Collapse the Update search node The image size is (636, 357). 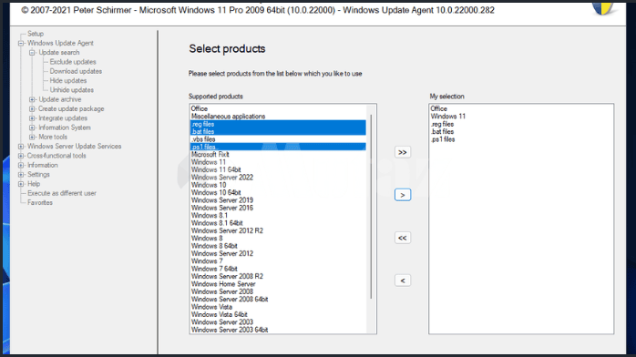(x=32, y=52)
